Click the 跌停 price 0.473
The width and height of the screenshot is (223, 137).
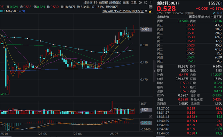point(218,91)
